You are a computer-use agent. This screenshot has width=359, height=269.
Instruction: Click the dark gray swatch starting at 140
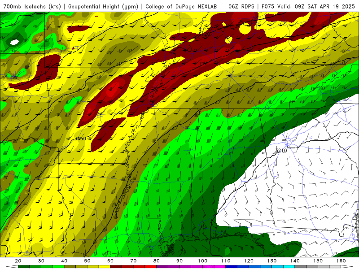301,267
